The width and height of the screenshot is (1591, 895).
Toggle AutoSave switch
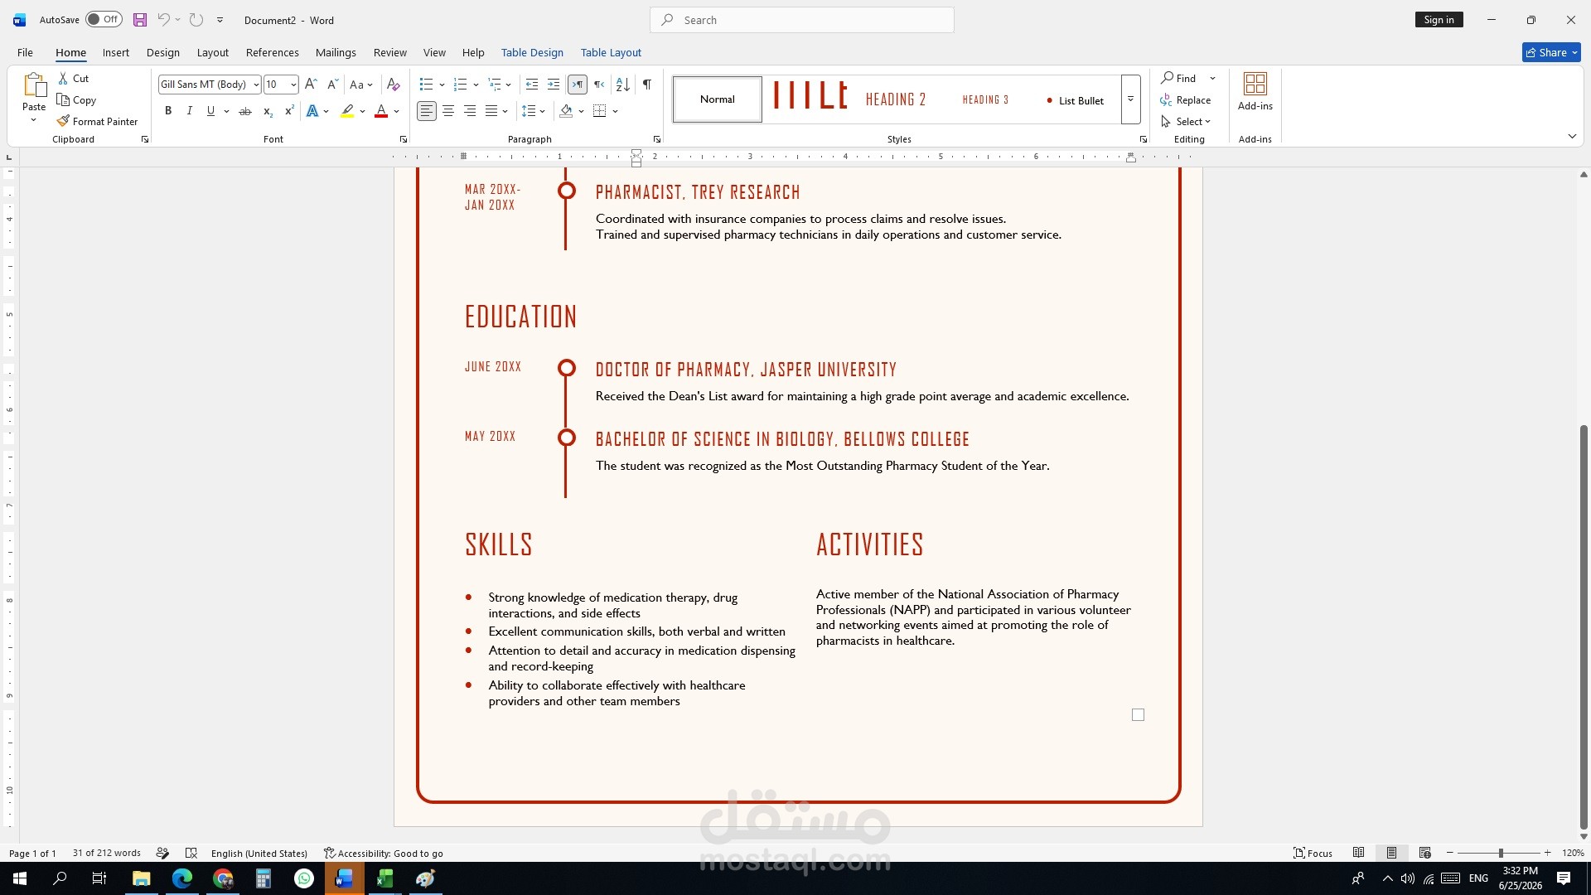click(x=104, y=20)
